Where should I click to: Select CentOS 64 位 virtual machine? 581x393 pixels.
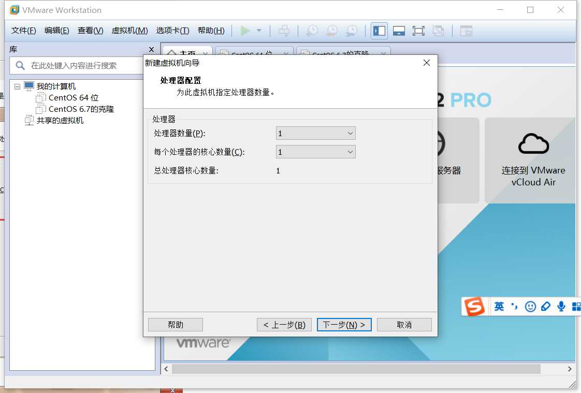[x=74, y=98]
